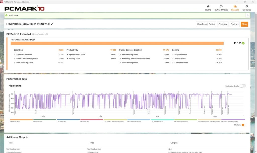This screenshot has height=153, width=257.
Task: Click the green valid score check icon
Action: pyautogui.click(x=6, y=15)
